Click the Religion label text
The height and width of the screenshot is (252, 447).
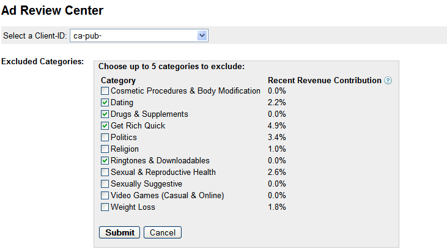125,149
